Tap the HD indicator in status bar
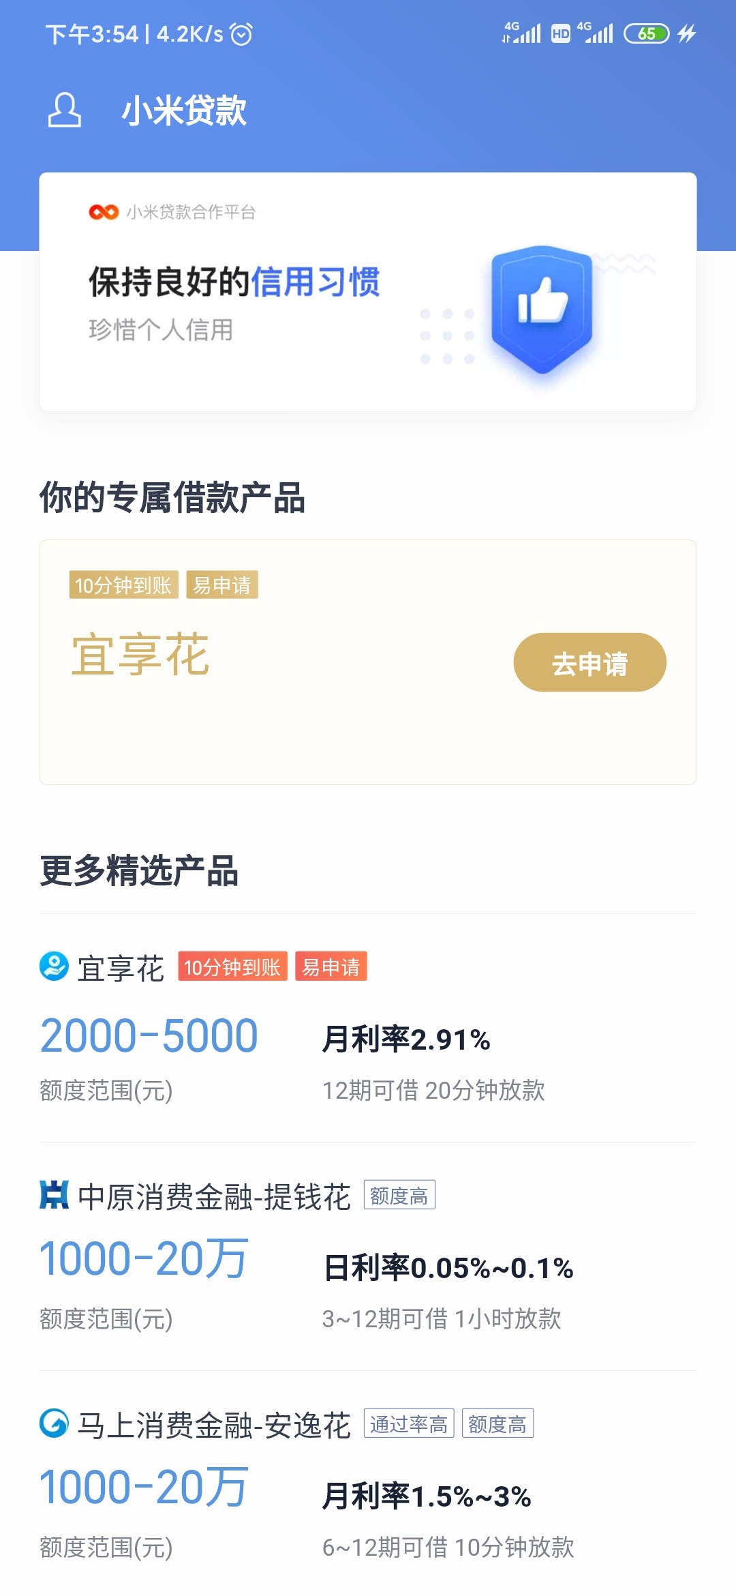The height and width of the screenshot is (1596, 736). pos(560,33)
